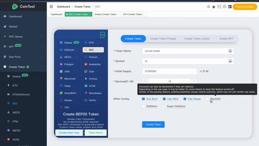Select Velas network in chain grid
The height and width of the screenshot is (146, 259).
coord(68,86)
